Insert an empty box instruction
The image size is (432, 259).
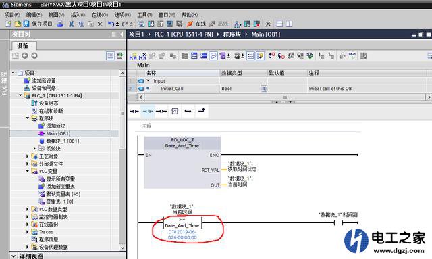(x=175, y=111)
